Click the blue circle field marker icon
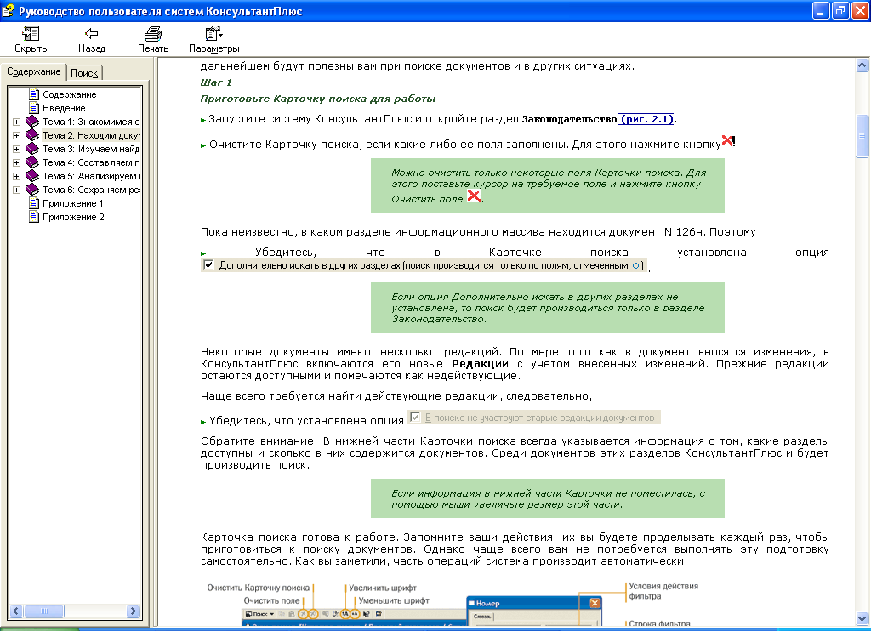The height and width of the screenshot is (631, 871). (x=635, y=265)
